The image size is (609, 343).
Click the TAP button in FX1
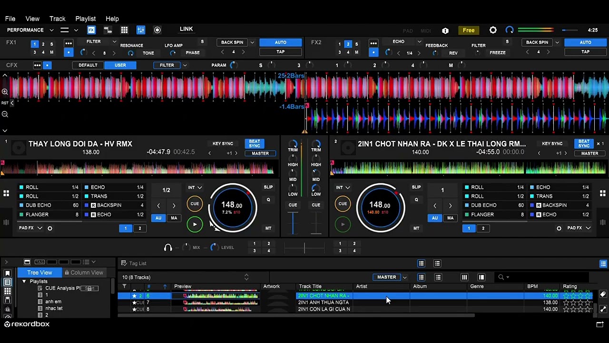tap(281, 52)
